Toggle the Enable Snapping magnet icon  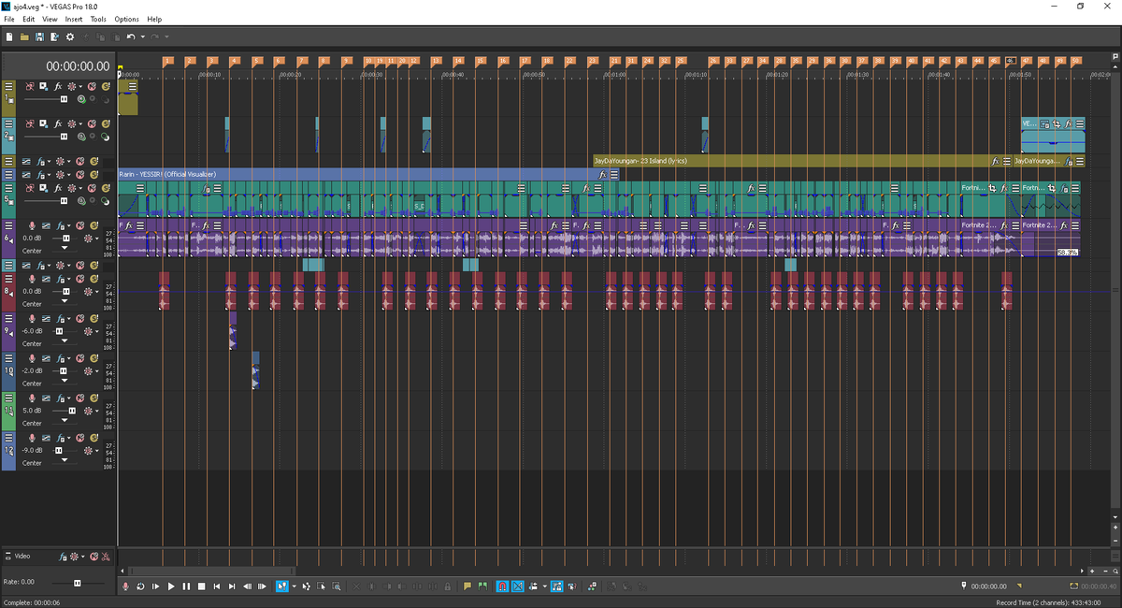[501, 586]
